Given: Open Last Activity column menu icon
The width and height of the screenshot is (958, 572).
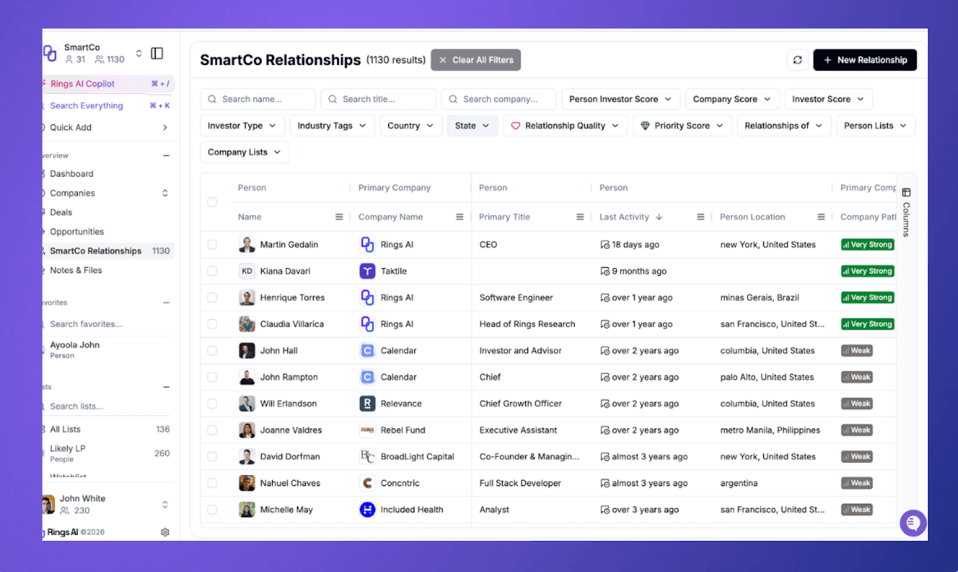Looking at the screenshot, I should point(700,217).
